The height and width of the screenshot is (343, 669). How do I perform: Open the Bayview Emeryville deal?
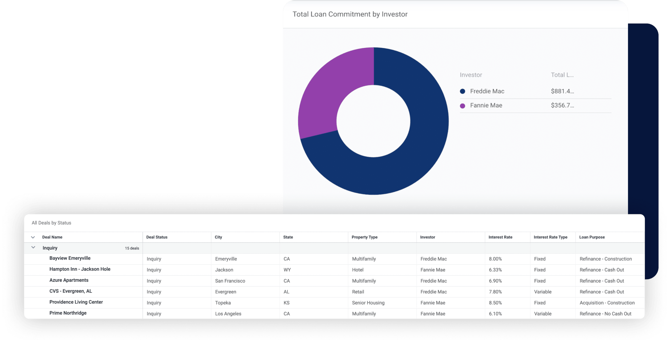[x=70, y=258]
